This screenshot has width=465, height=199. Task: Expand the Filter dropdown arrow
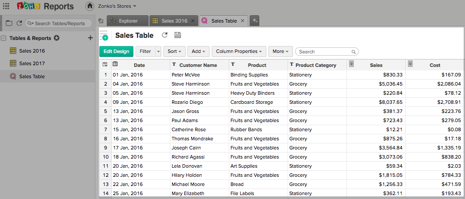[158, 52]
